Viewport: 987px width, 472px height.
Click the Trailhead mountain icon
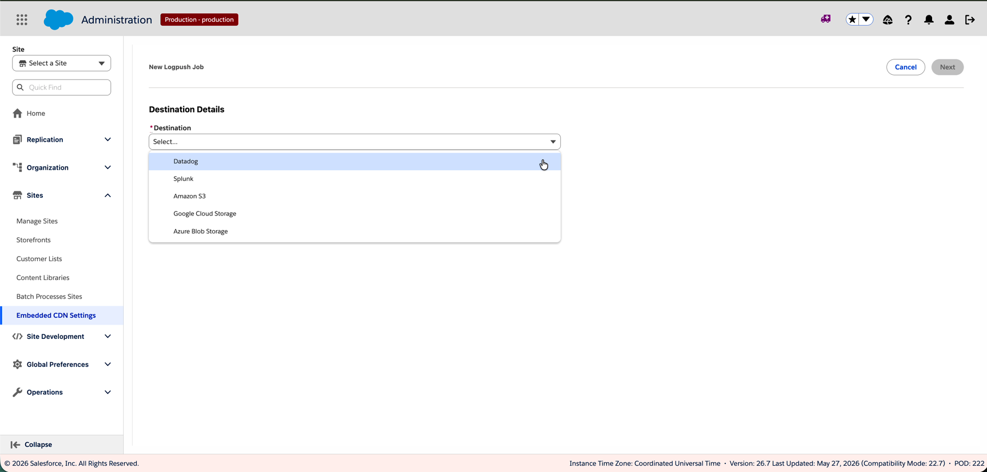[x=887, y=19]
